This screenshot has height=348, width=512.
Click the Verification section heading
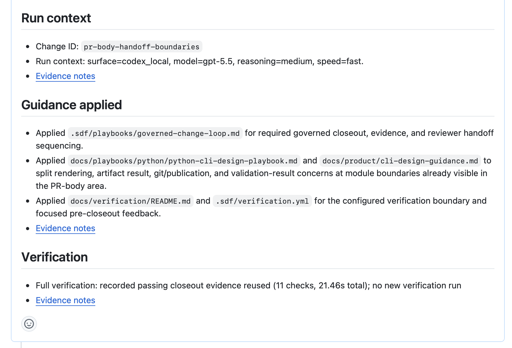(54, 257)
